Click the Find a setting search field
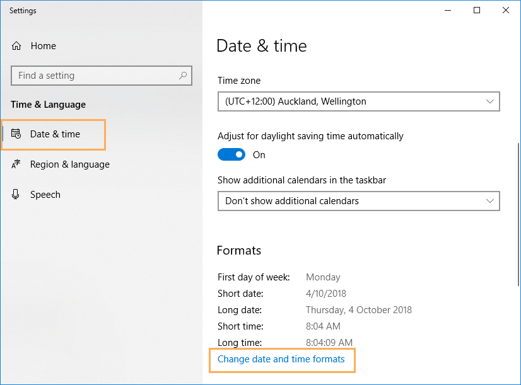Screen dimensions: 521x385 tap(102, 76)
